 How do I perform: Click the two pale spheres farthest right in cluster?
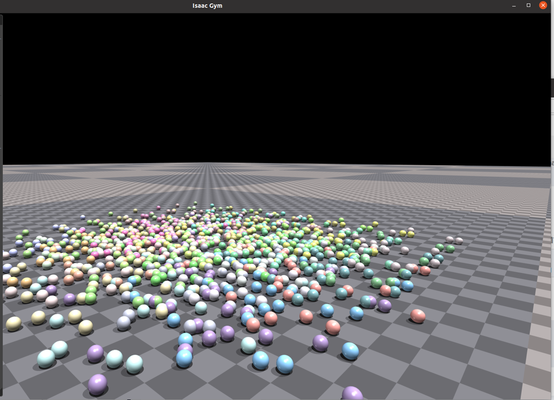pyautogui.click(x=454, y=240)
